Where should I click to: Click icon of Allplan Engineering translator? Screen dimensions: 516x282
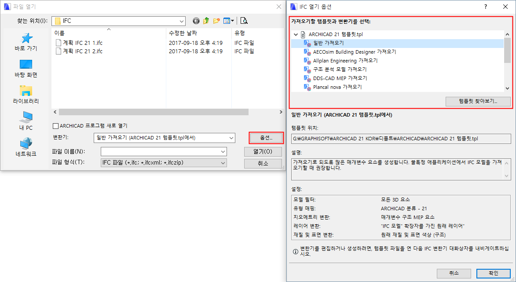(x=307, y=61)
